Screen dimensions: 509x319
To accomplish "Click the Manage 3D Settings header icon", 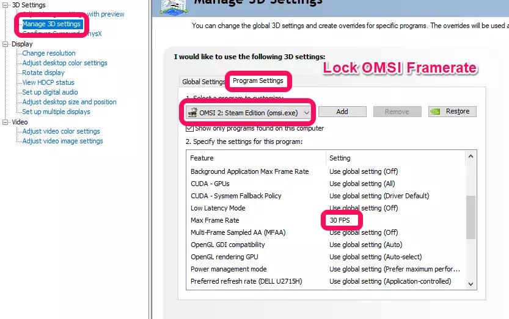I will 174,7.
